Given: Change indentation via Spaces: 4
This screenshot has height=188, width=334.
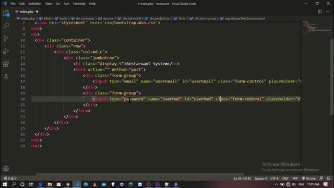Looking at the screenshot, I should (260, 179).
